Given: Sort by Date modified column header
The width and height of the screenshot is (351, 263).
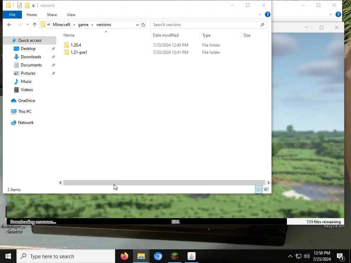Looking at the screenshot, I should (x=166, y=35).
